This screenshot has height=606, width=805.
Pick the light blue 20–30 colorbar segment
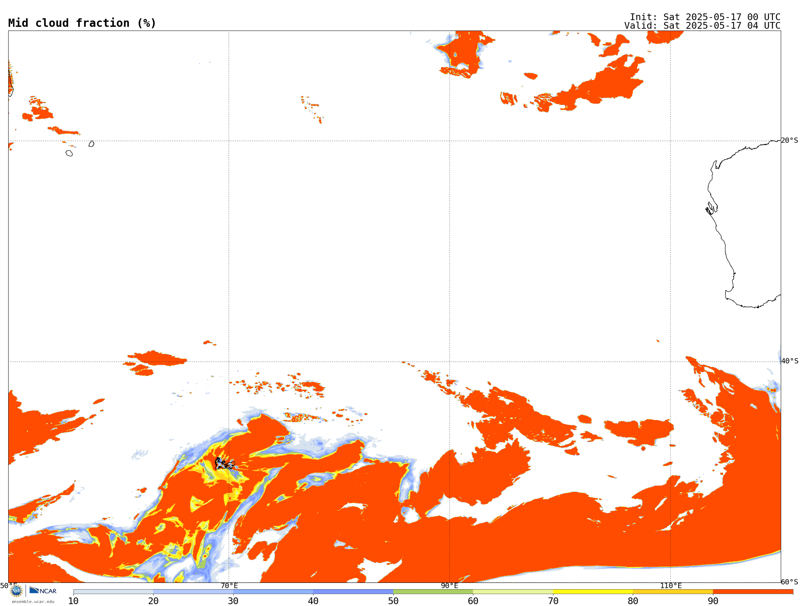point(193,592)
